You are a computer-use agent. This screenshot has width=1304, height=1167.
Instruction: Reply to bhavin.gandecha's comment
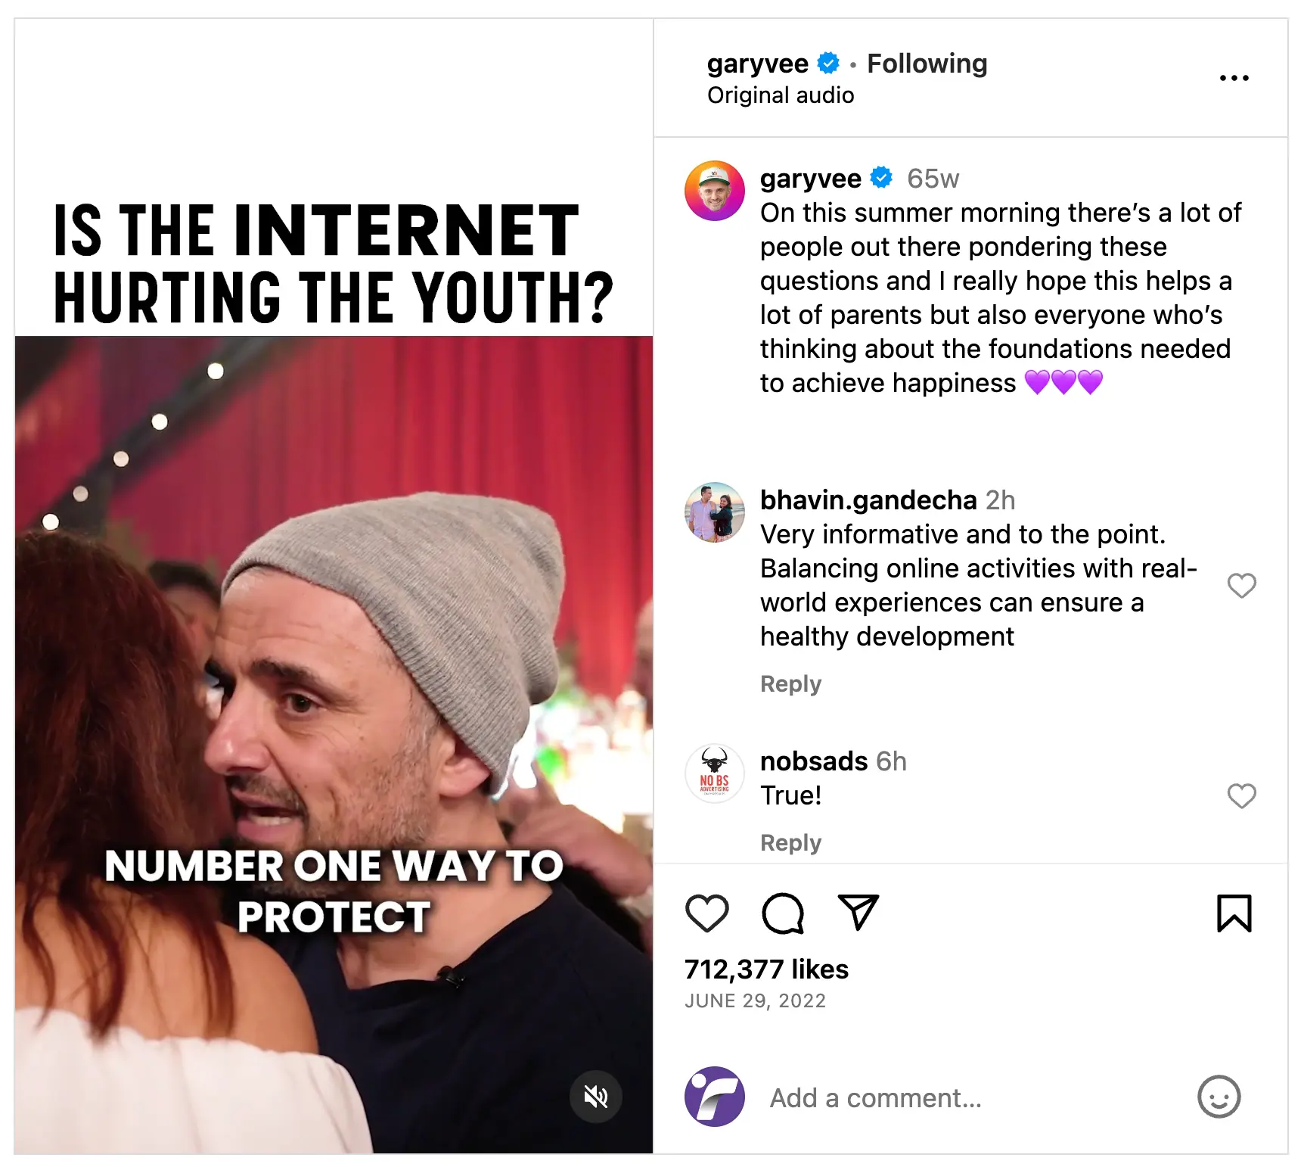pos(790,683)
